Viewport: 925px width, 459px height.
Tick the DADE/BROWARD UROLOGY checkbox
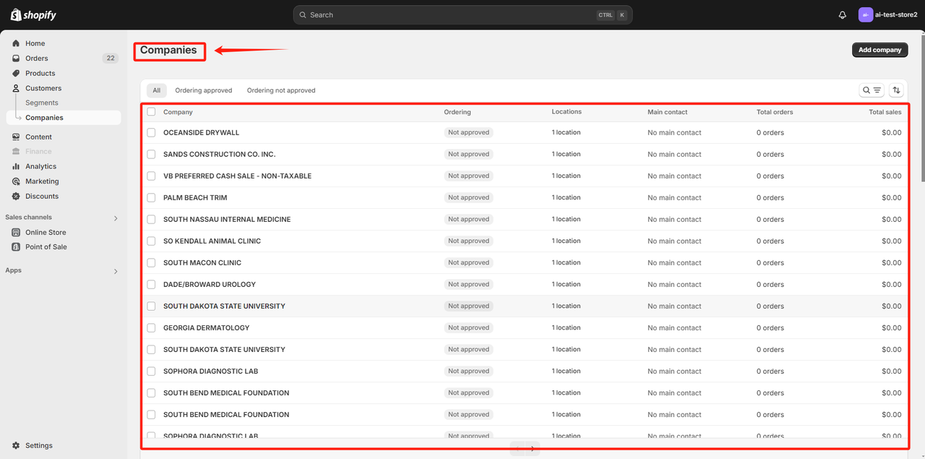pyautogui.click(x=151, y=284)
